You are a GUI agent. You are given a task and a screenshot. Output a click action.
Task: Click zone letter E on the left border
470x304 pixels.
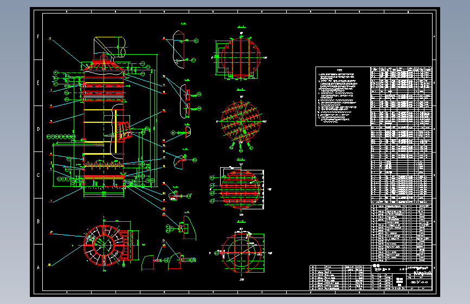click(38, 83)
